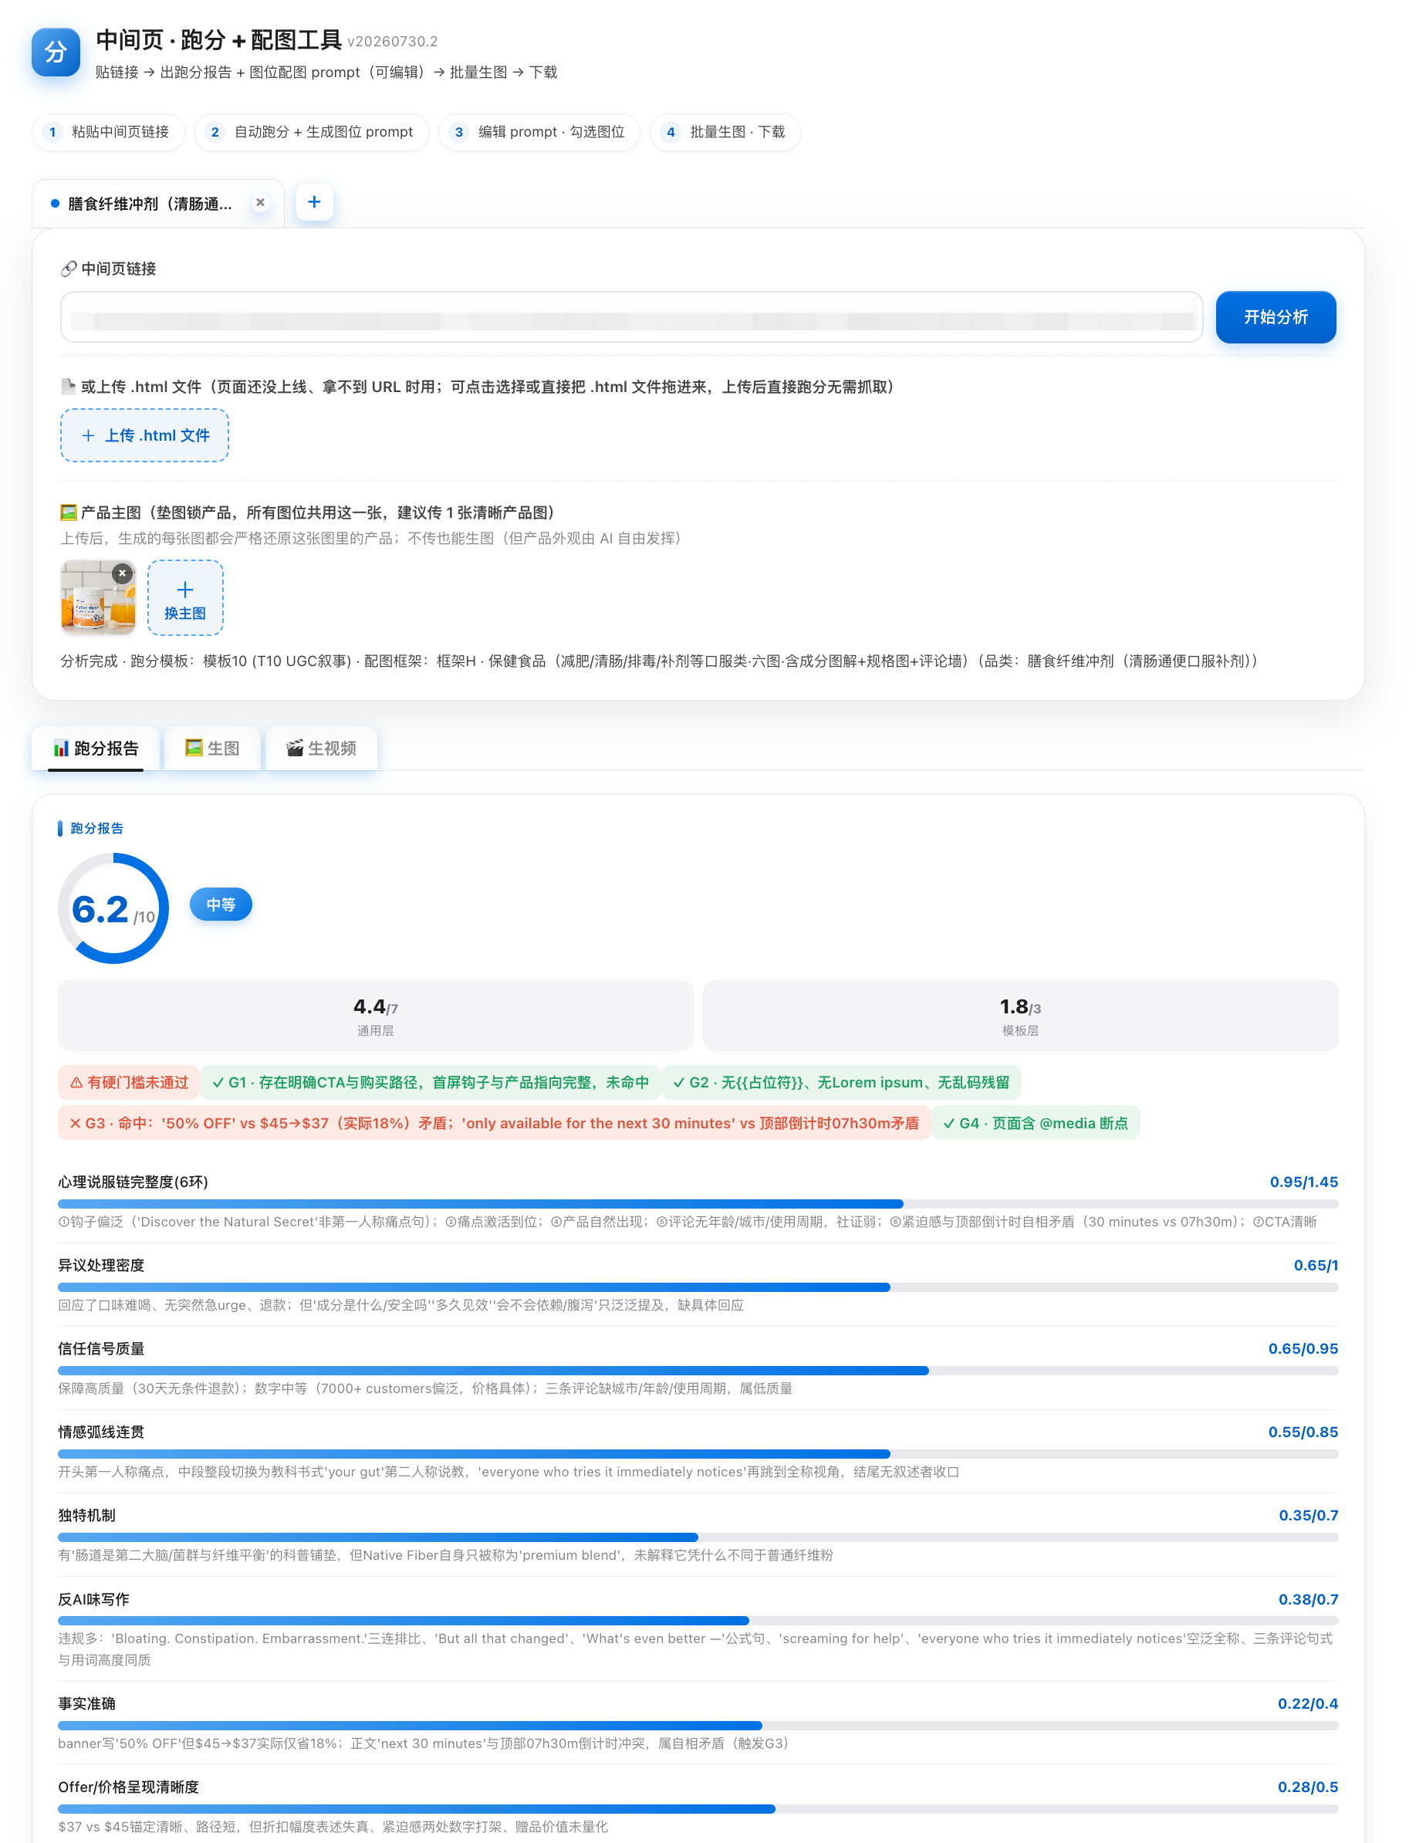Click the G1 passed check tag
This screenshot has width=1426, height=1843.
431,1083
